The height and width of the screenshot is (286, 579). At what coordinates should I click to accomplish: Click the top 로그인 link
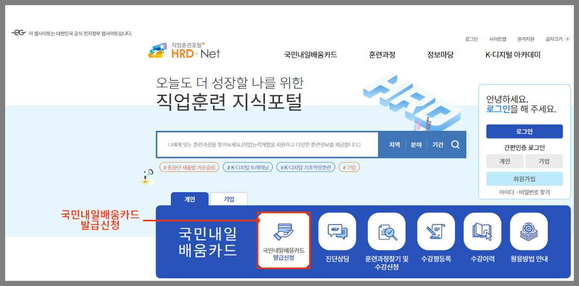471,39
